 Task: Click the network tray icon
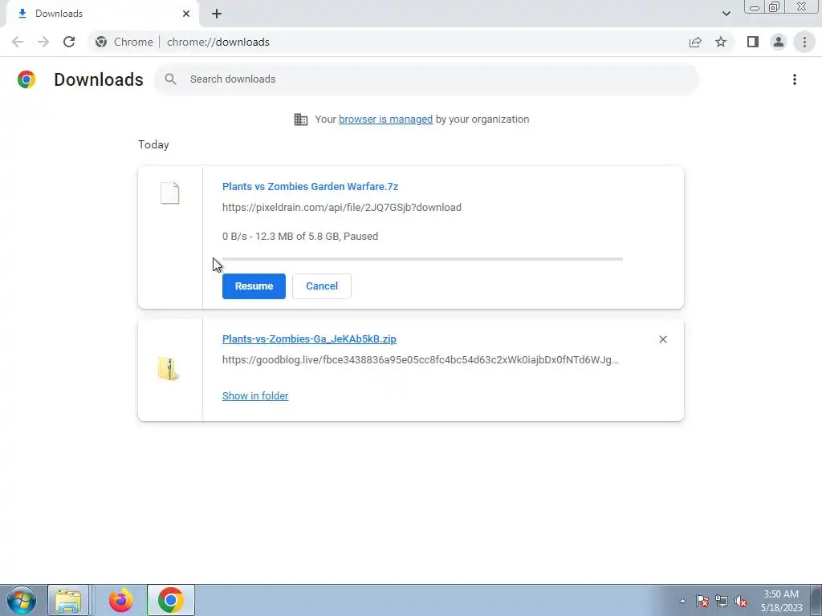[722, 601]
